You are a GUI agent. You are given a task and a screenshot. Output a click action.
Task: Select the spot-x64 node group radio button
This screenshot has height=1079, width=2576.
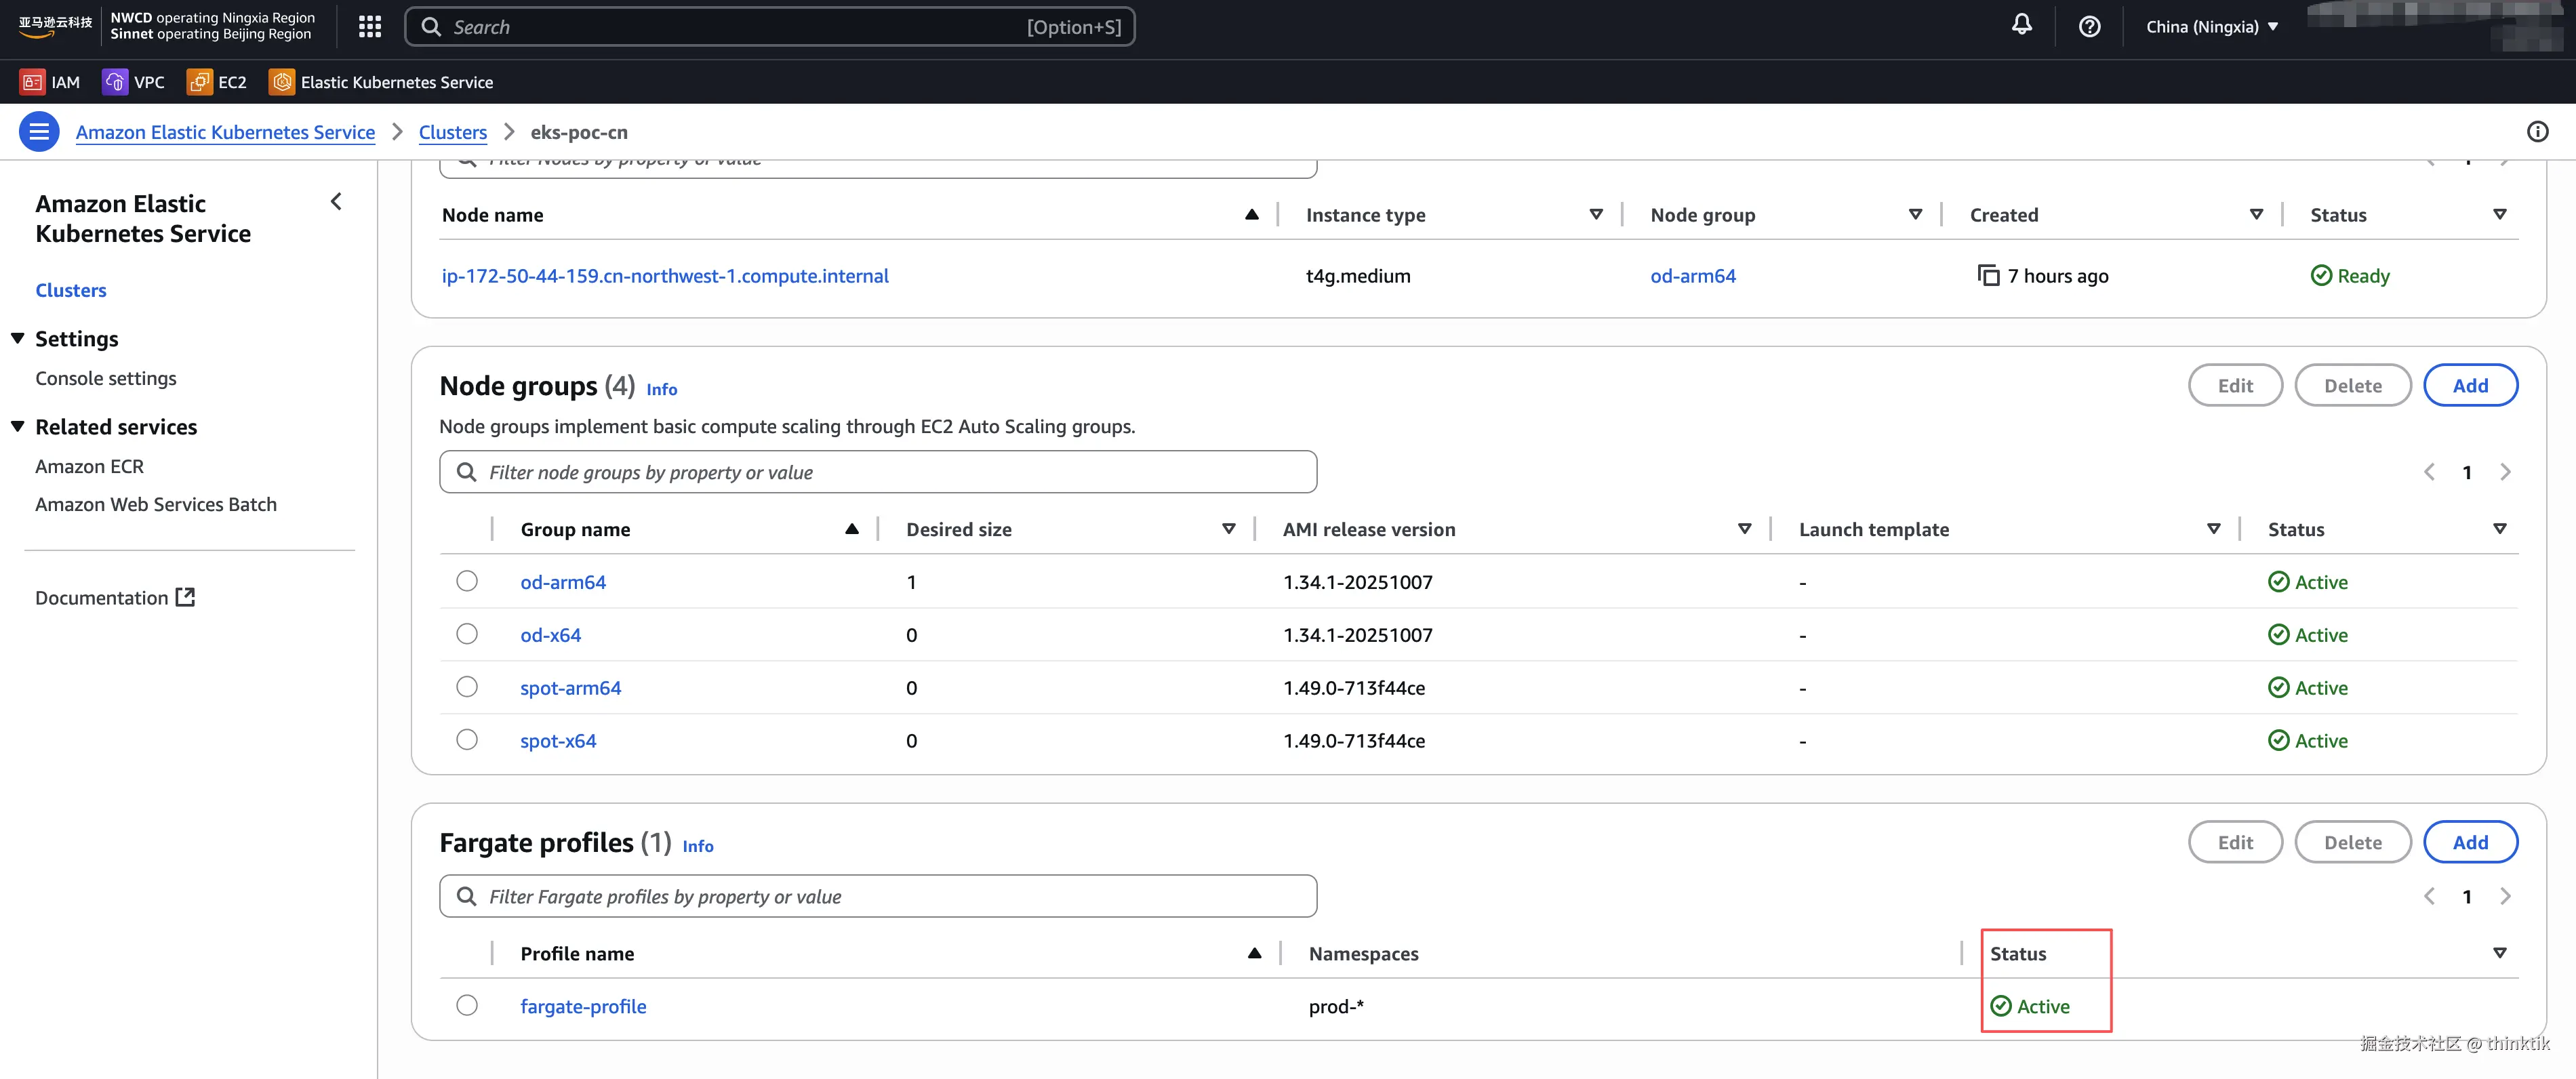coord(467,740)
